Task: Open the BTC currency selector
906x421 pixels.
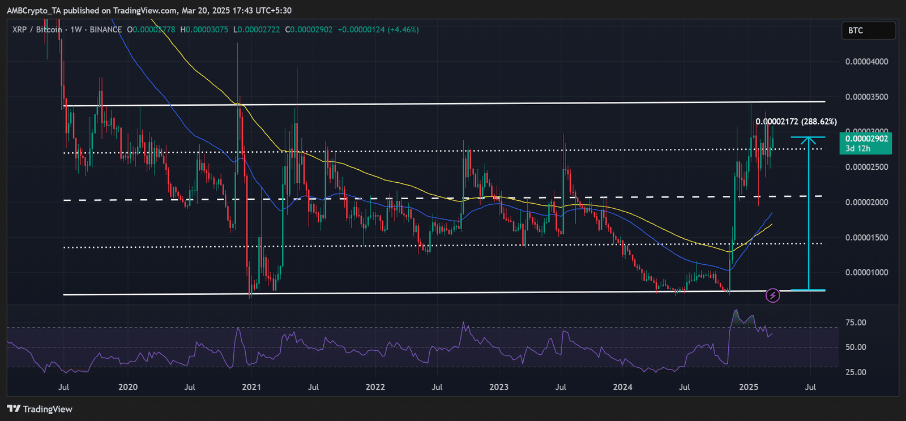Action: (867, 31)
